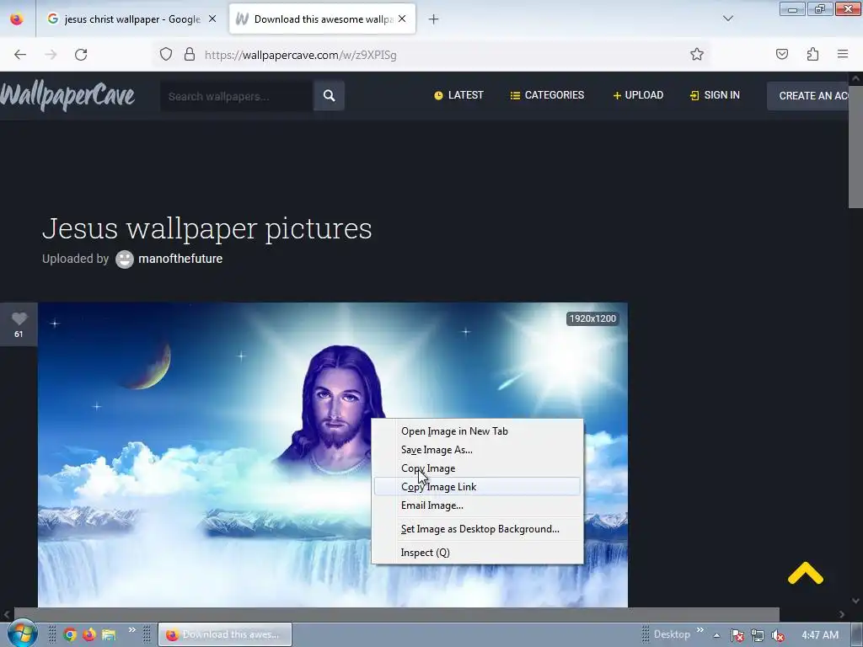Choose Inspect (Q) from context menu
863x647 pixels.
477,553
